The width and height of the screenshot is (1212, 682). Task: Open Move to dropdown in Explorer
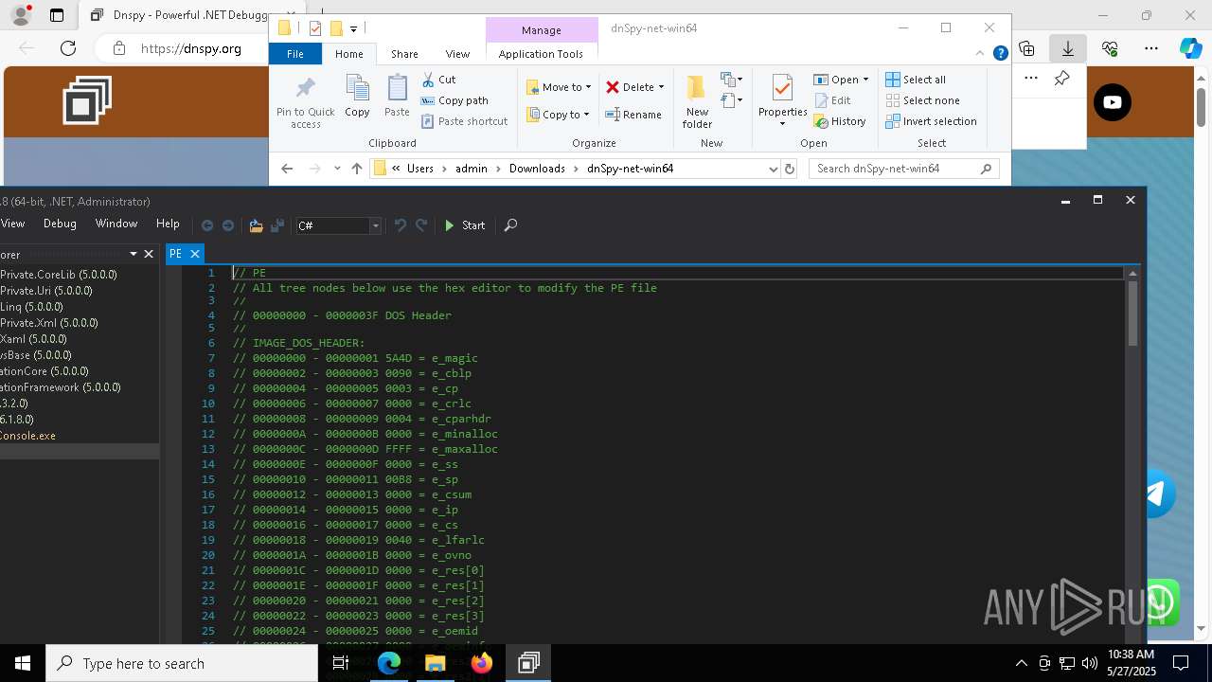(x=559, y=87)
